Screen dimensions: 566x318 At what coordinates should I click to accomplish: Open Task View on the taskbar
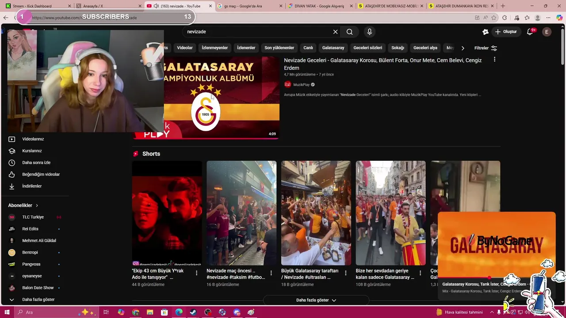click(x=106, y=312)
